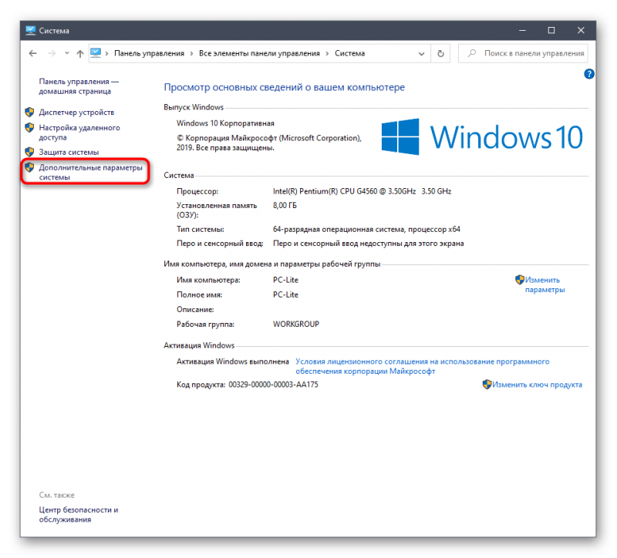Expand chevron after computer icon in address bar
Screen dimensions: 617x558
(x=106, y=53)
